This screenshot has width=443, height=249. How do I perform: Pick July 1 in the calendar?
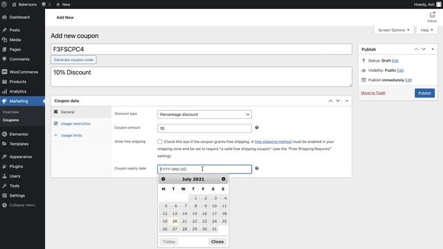[194, 199]
